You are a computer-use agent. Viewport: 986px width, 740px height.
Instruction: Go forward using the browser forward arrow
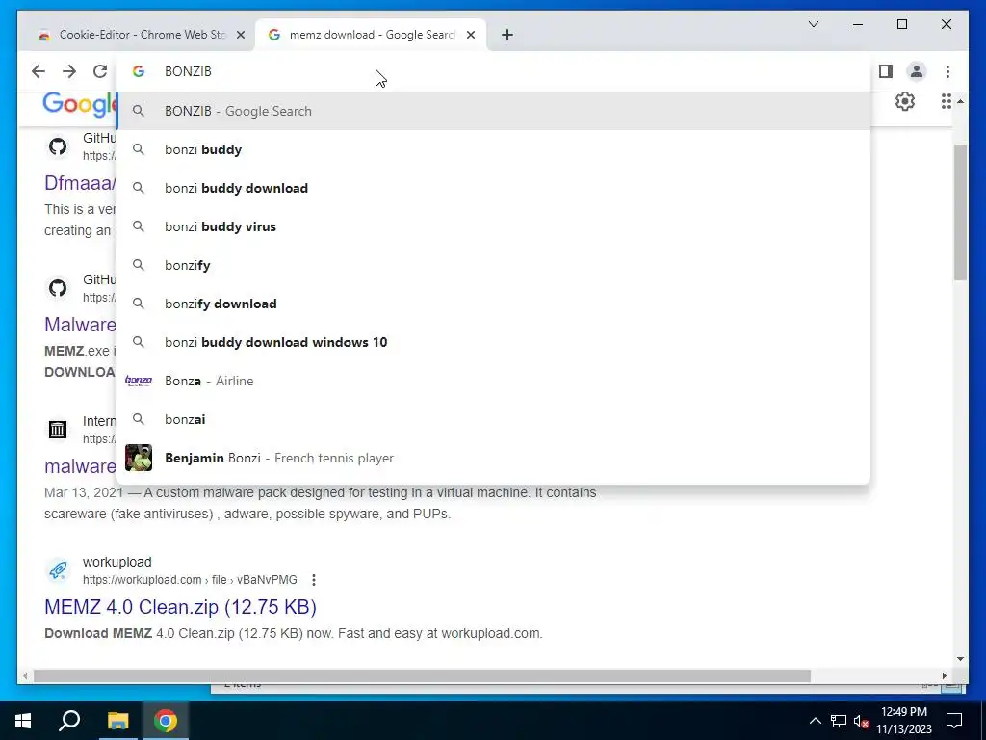click(x=69, y=71)
